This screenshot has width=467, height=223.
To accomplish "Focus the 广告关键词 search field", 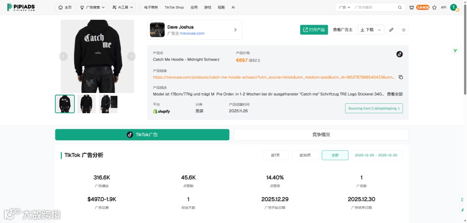I will point(374,7).
